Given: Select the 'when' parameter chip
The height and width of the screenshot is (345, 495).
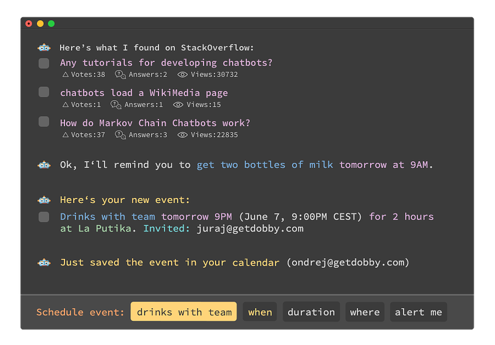Looking at the screenshot, I should pos(260,312).
